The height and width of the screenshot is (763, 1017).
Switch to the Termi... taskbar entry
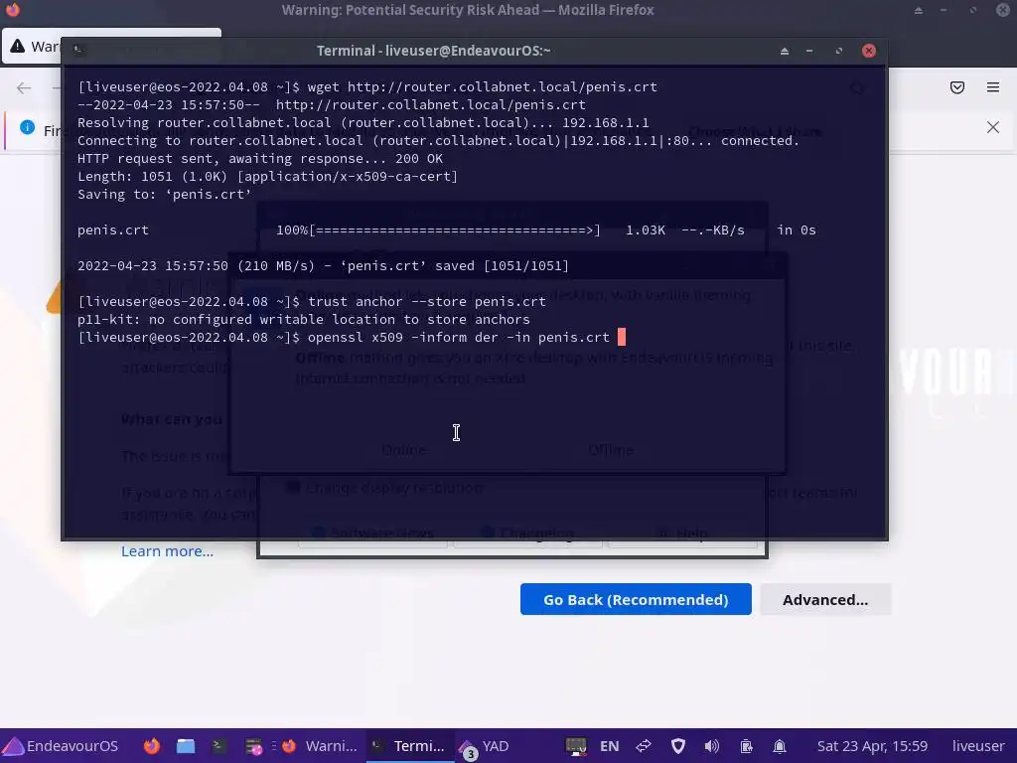click(408, 746)
